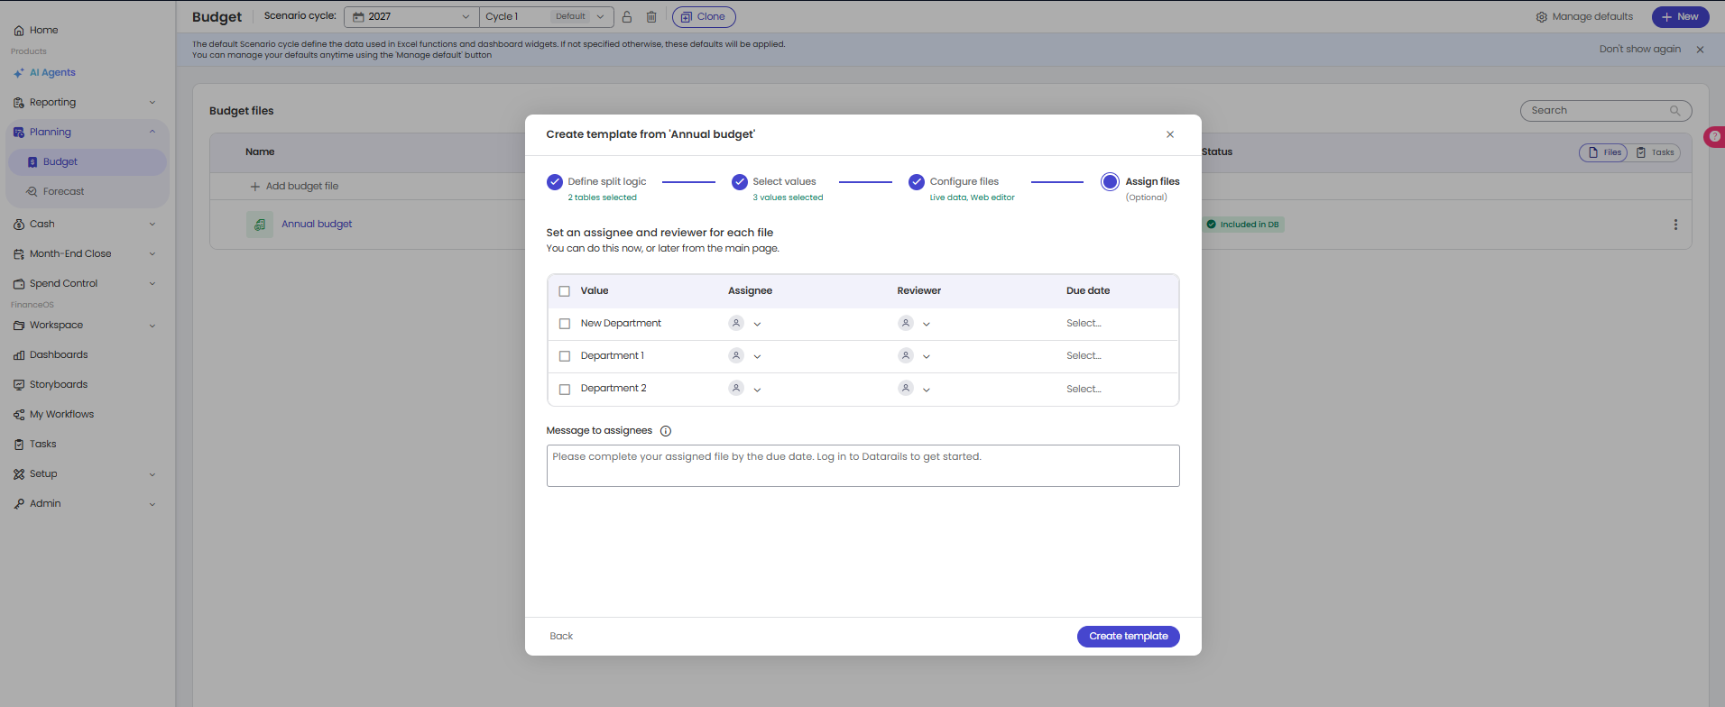Image resolution: width=1725 pixels, height=707 pixels.
Task: Select the Assign files step
Action: pos(1140,188)
